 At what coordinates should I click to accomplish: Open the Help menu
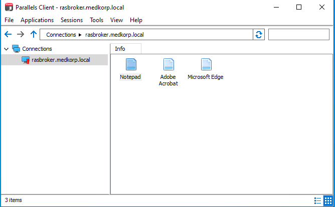point(136,20)
